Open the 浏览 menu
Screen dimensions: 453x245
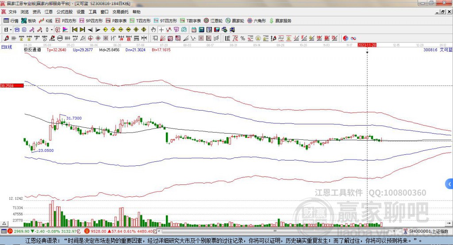click(25, 12)
